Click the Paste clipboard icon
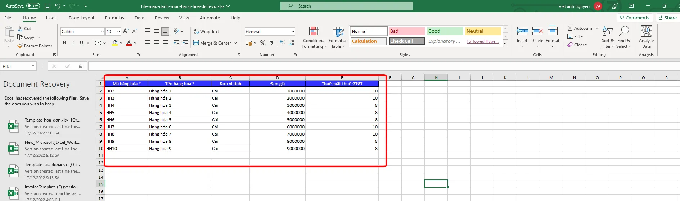 tap(8, 32)
